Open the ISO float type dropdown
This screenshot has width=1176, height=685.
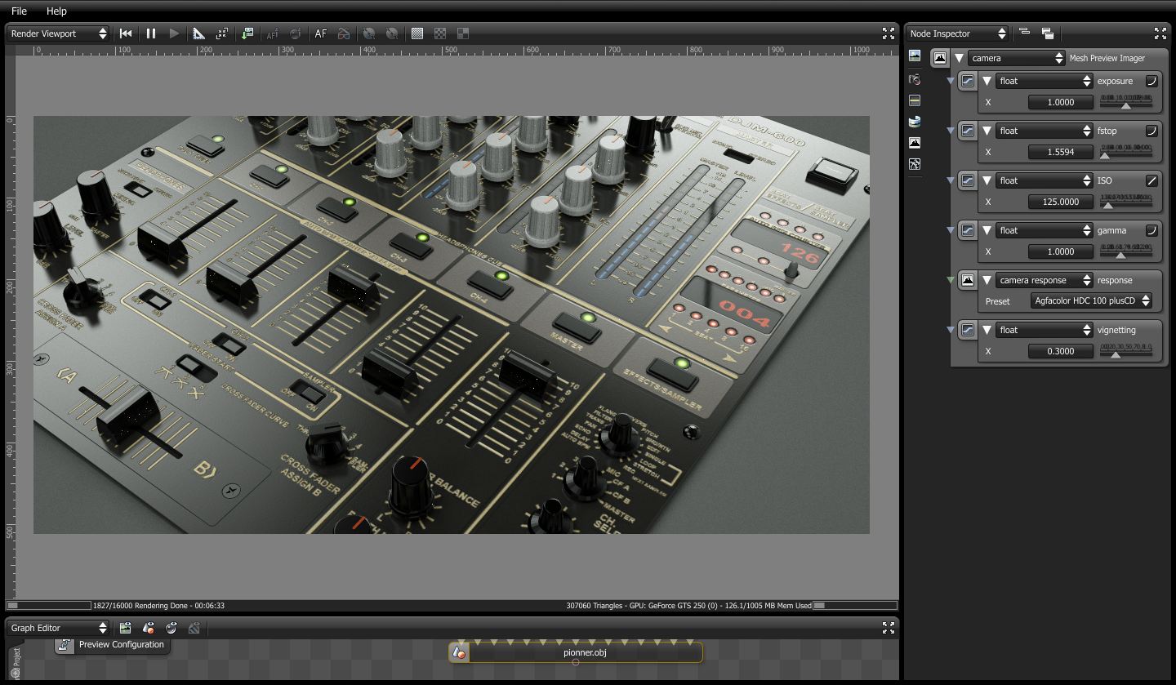tap(1045, 180)
